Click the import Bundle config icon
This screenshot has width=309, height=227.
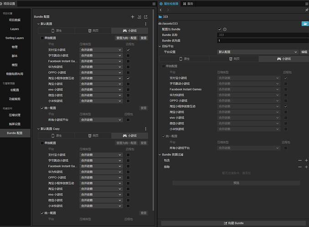(x=139, y=17)
